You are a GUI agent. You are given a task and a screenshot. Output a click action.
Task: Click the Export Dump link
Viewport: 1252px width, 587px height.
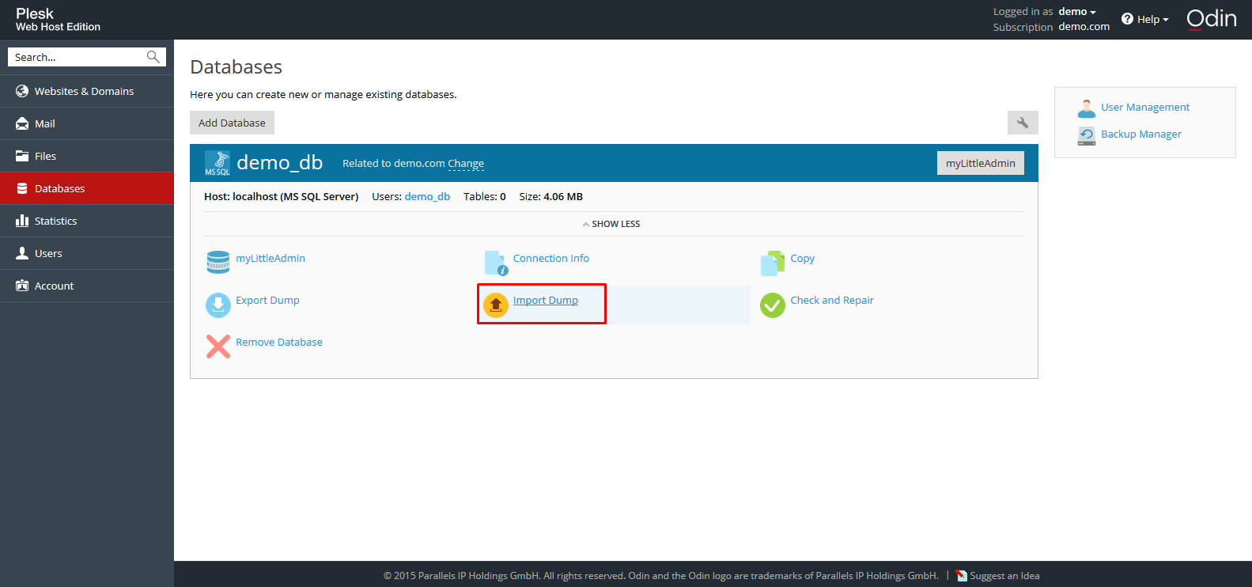coord(267,300)
